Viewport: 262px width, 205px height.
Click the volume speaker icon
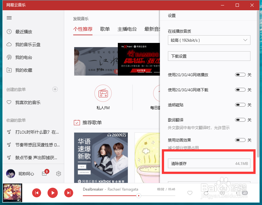click(x=222, y=193)
